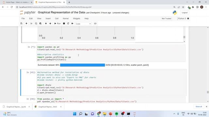Click inside the pandas_profiling code cell

[x=111, y=53]
